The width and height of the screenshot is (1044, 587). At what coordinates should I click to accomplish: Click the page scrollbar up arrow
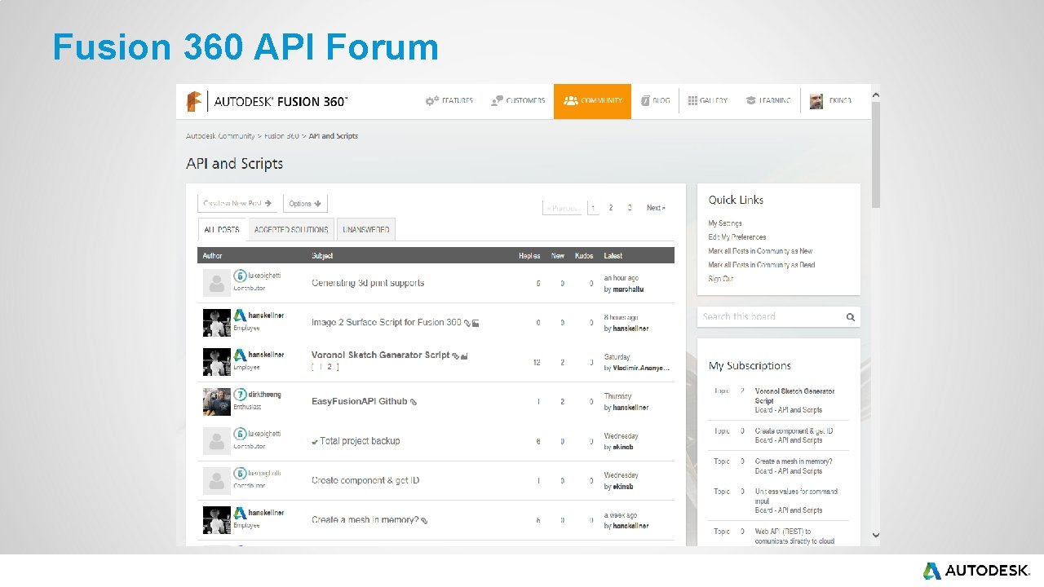point(876,95)
